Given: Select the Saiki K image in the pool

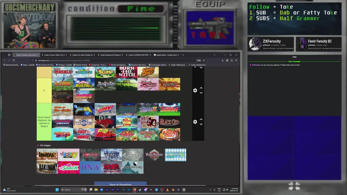Looking at the screenshot, I should pos(69,167).
